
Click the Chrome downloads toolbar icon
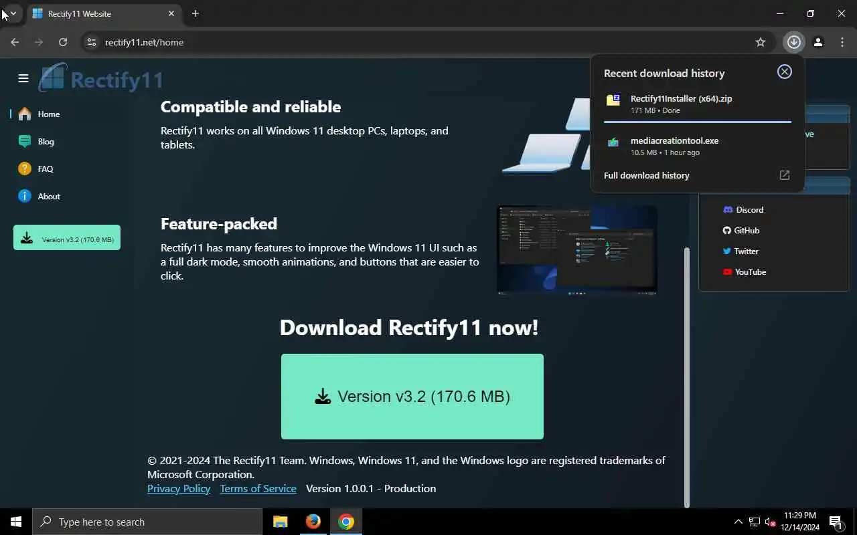click(x=794, y=42)
